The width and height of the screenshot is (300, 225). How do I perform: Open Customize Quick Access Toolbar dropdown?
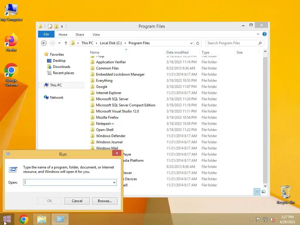pyautogui.click(x=62, y=26)
